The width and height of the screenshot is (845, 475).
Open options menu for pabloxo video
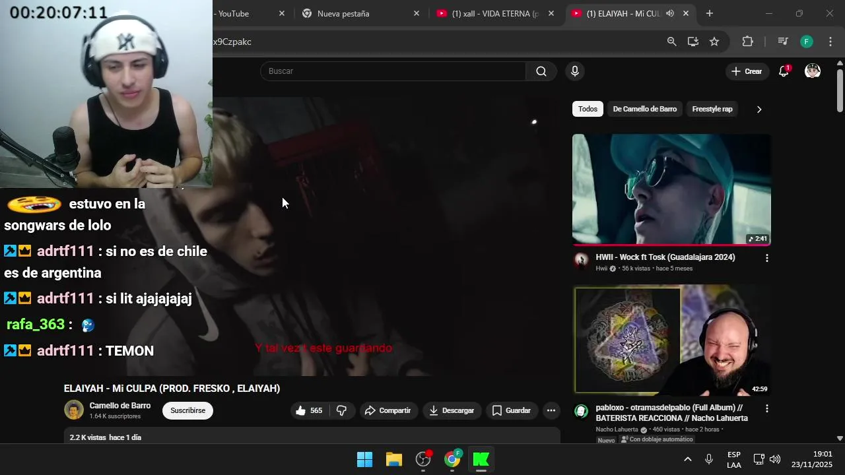click(767, 408)
